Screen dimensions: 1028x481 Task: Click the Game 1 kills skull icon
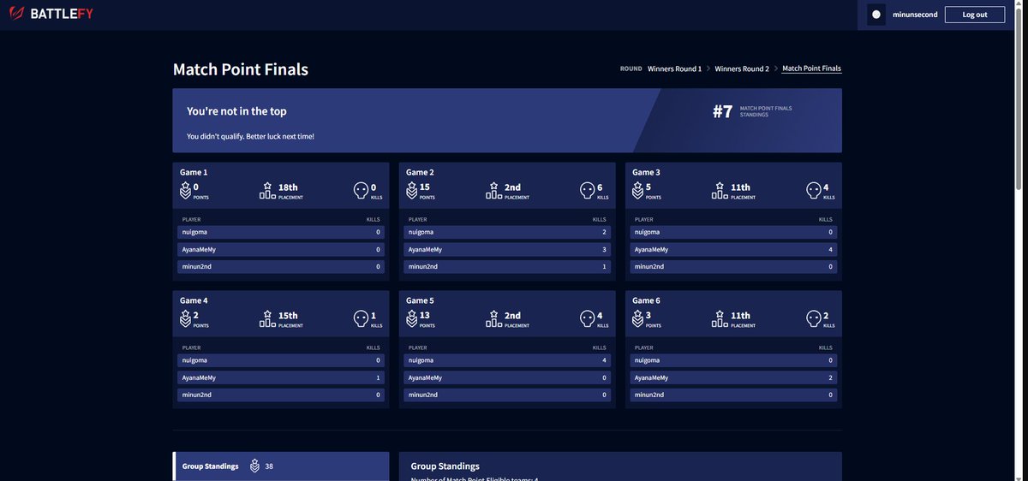361,190
